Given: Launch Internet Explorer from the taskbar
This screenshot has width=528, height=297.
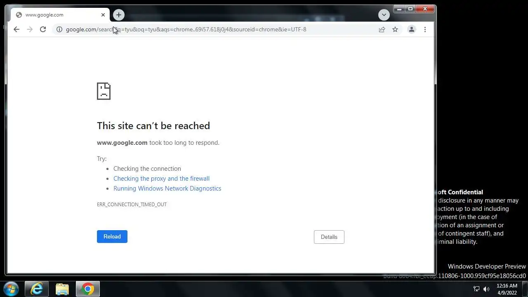Looking at the screenshot, I should click(x=37, y=289).
